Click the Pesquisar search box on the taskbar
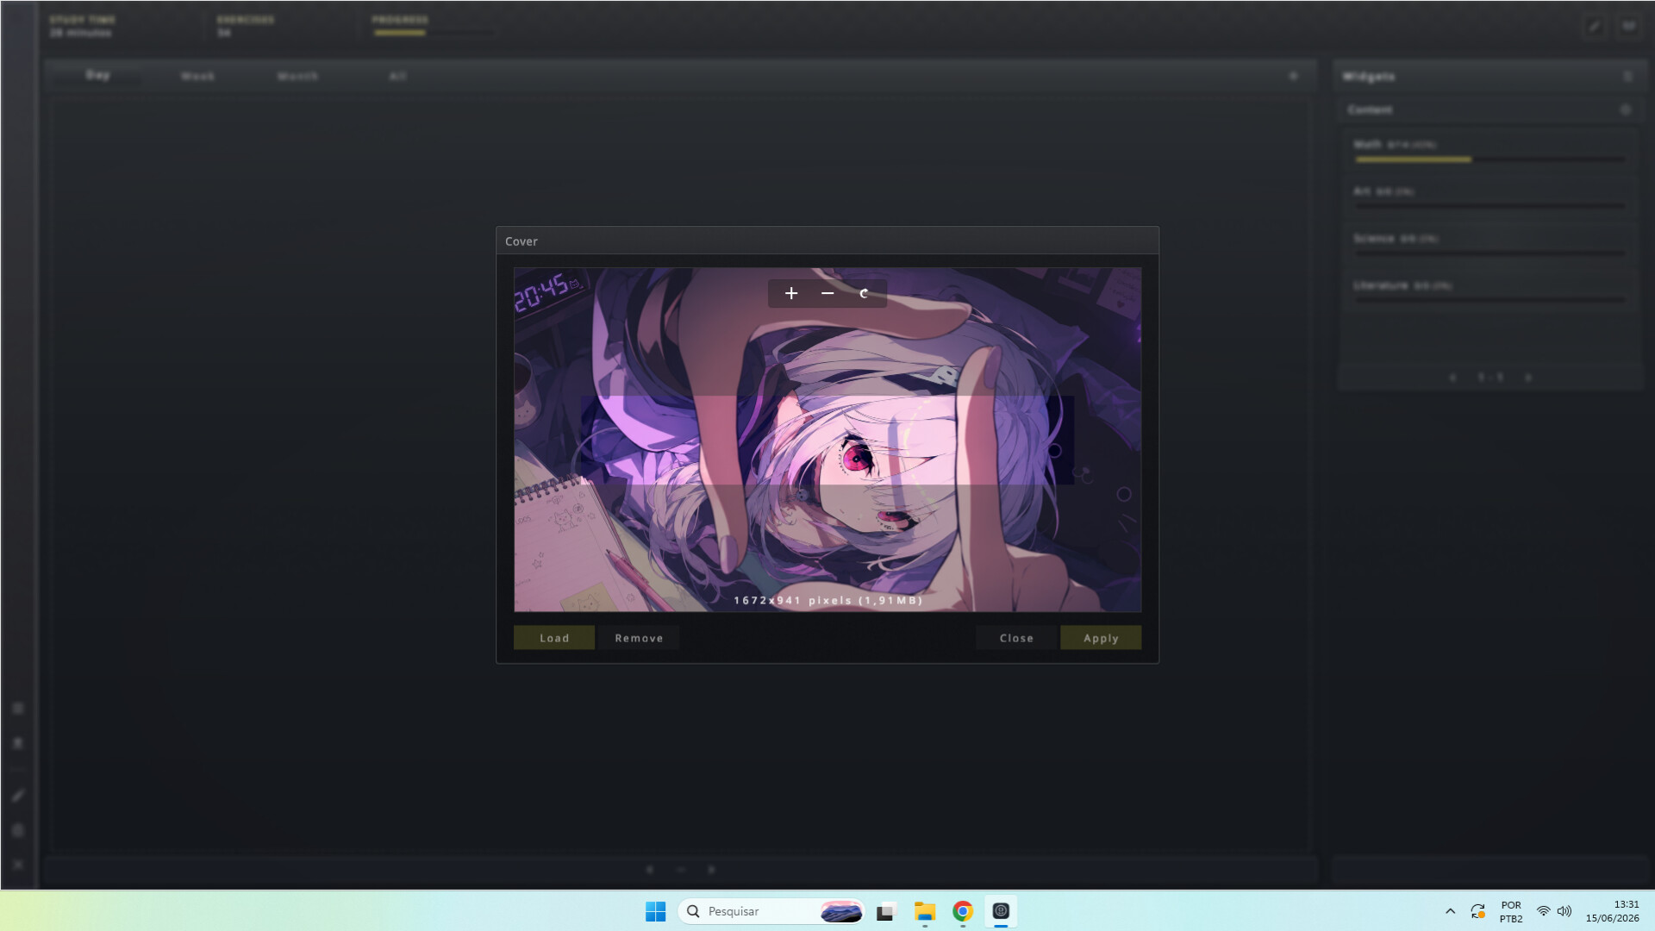Image resolution: width=1655 pixels, height=931 pixels. 771,911
